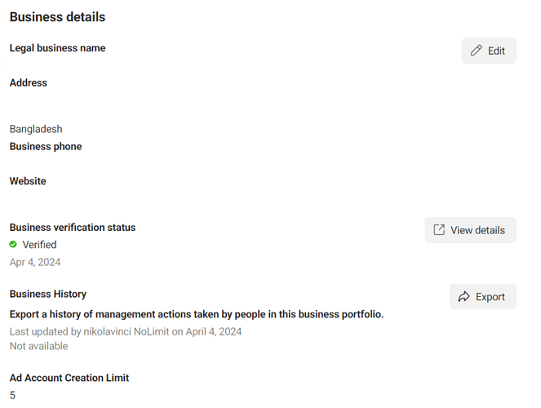Click the pencil icon in the Edit button
Viewport: 541px width, 408px height.
(x=477, y=51)
